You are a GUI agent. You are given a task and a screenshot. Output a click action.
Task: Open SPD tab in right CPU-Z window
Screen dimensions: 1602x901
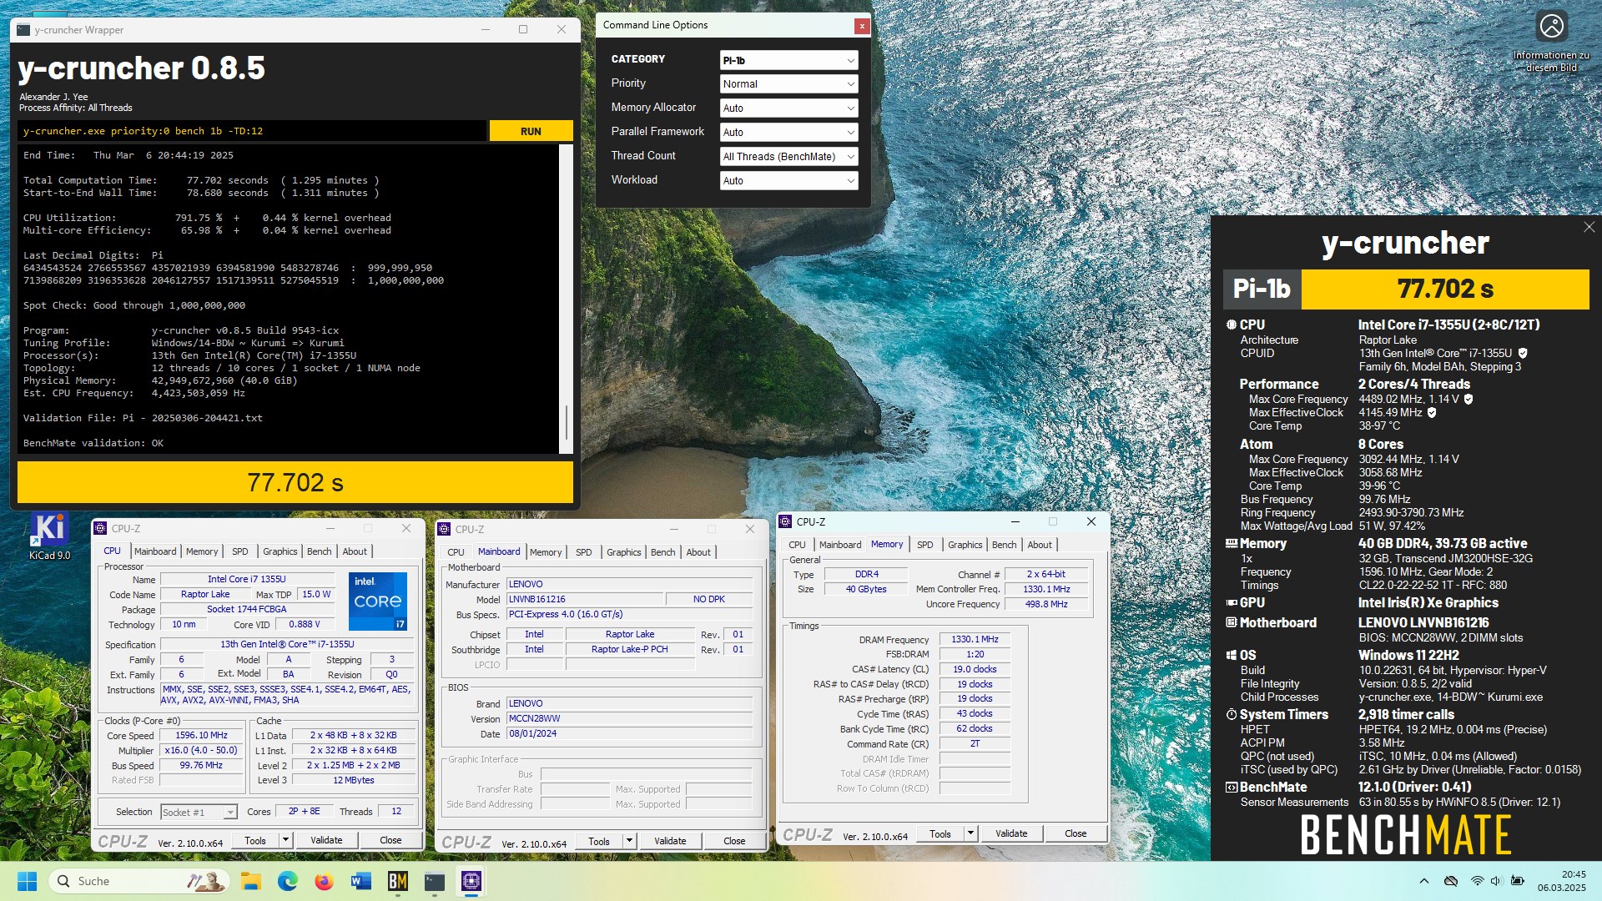[x=925, y=545]
